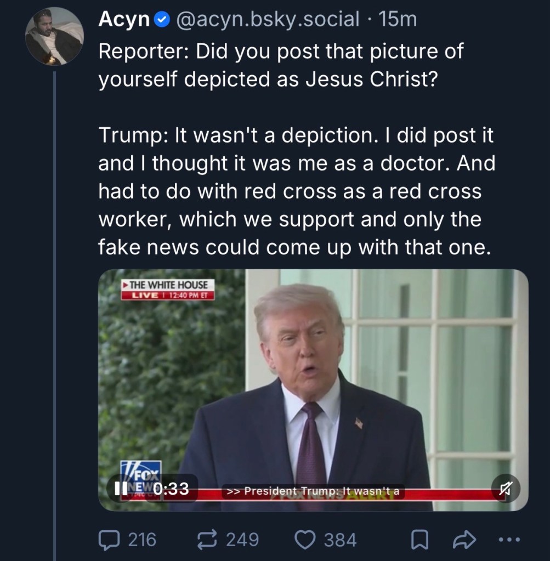Like the post with the heart icon

tap(305, 540)
